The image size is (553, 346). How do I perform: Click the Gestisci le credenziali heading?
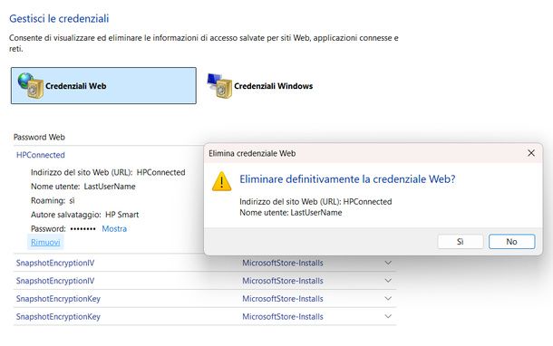pyautogui.click(x=59, y=19)
